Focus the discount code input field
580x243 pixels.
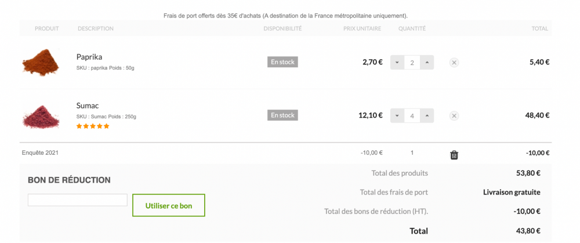(x=78, y=200)
